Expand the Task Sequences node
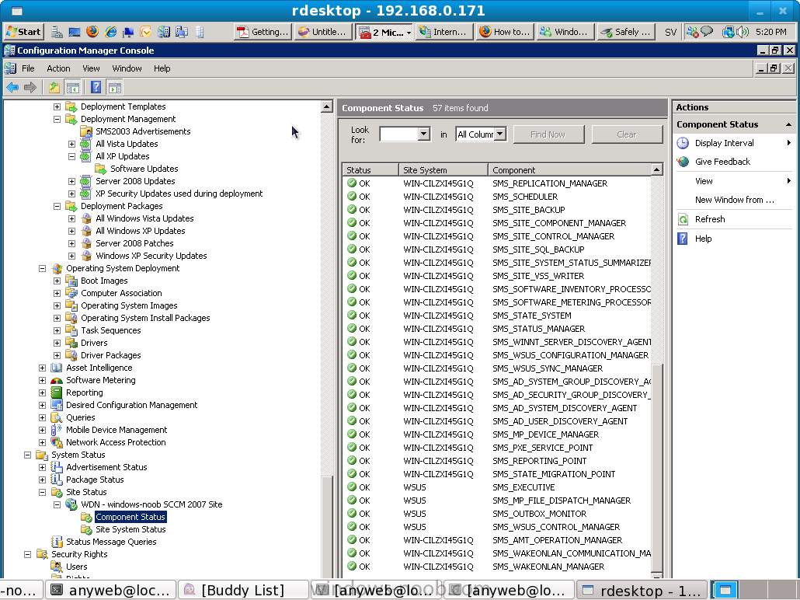Image resolution: width=800 pixels, height=600 pixels. pyautogui.click(x=57, y=330)
